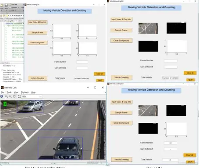The height and width of the screenshot is (168, 199).
Task: Click the QUIT button in bottom-right GUI
Action: [x=190, y=162]
